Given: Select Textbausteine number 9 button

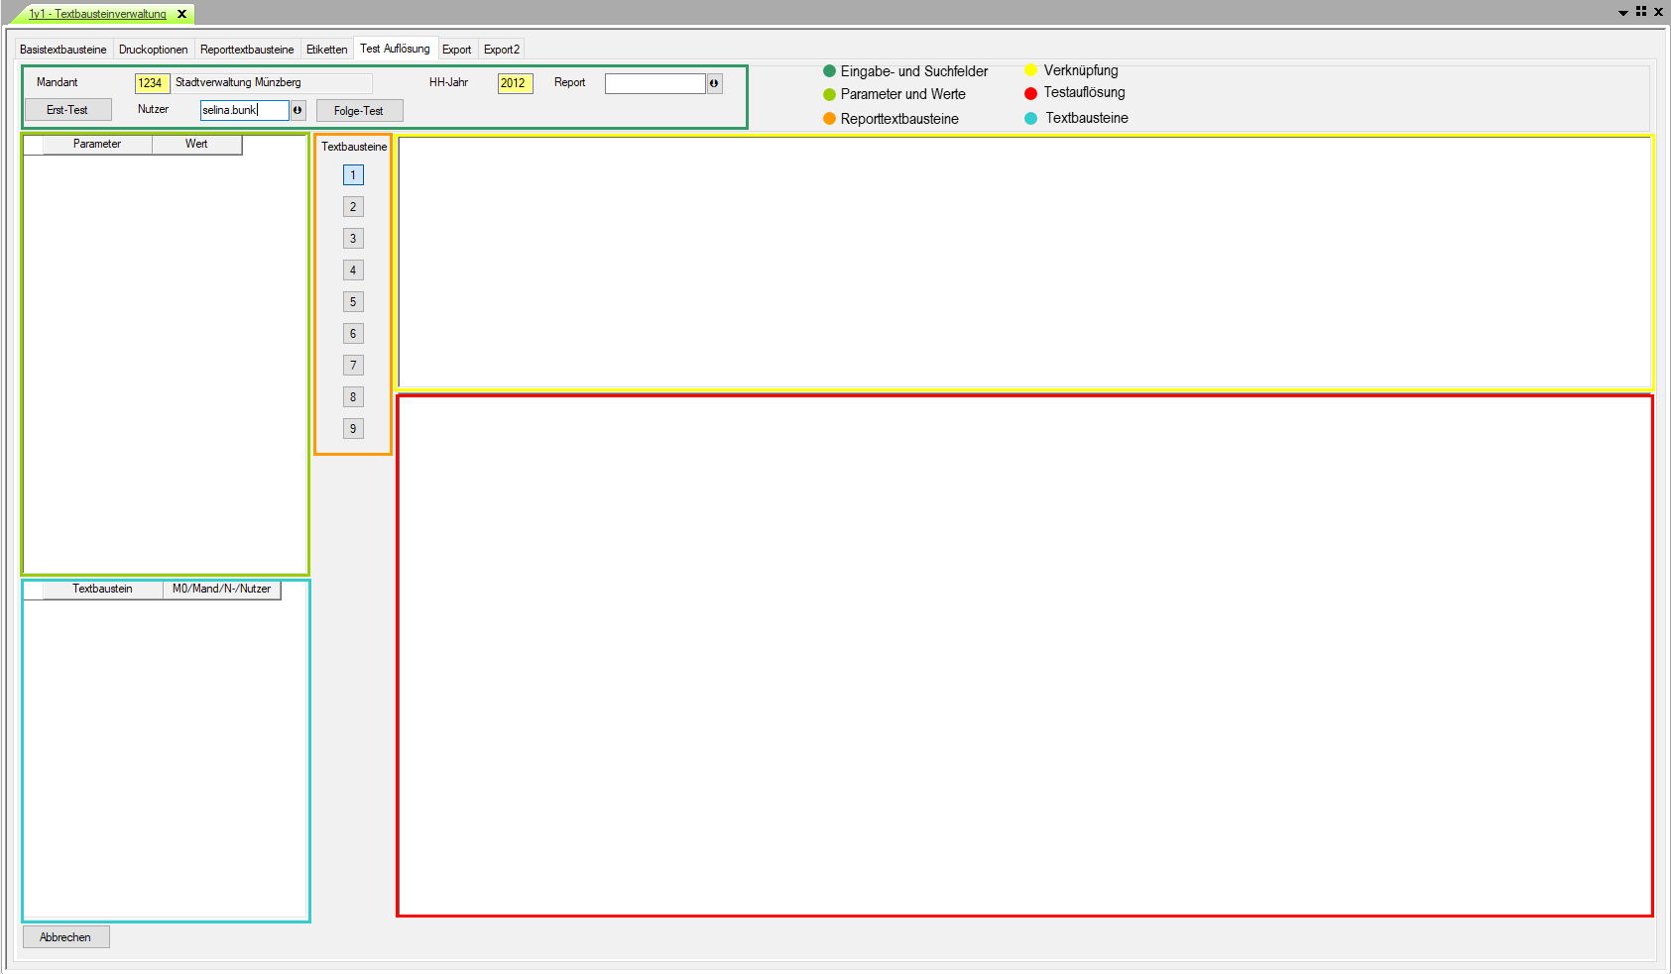Looking at the screenshot, I should [x=353, y=429].
